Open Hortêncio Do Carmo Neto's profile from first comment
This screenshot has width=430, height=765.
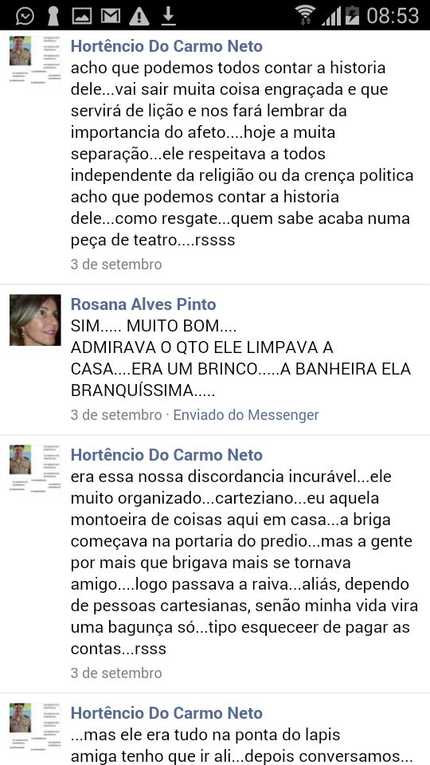[166, 46]
